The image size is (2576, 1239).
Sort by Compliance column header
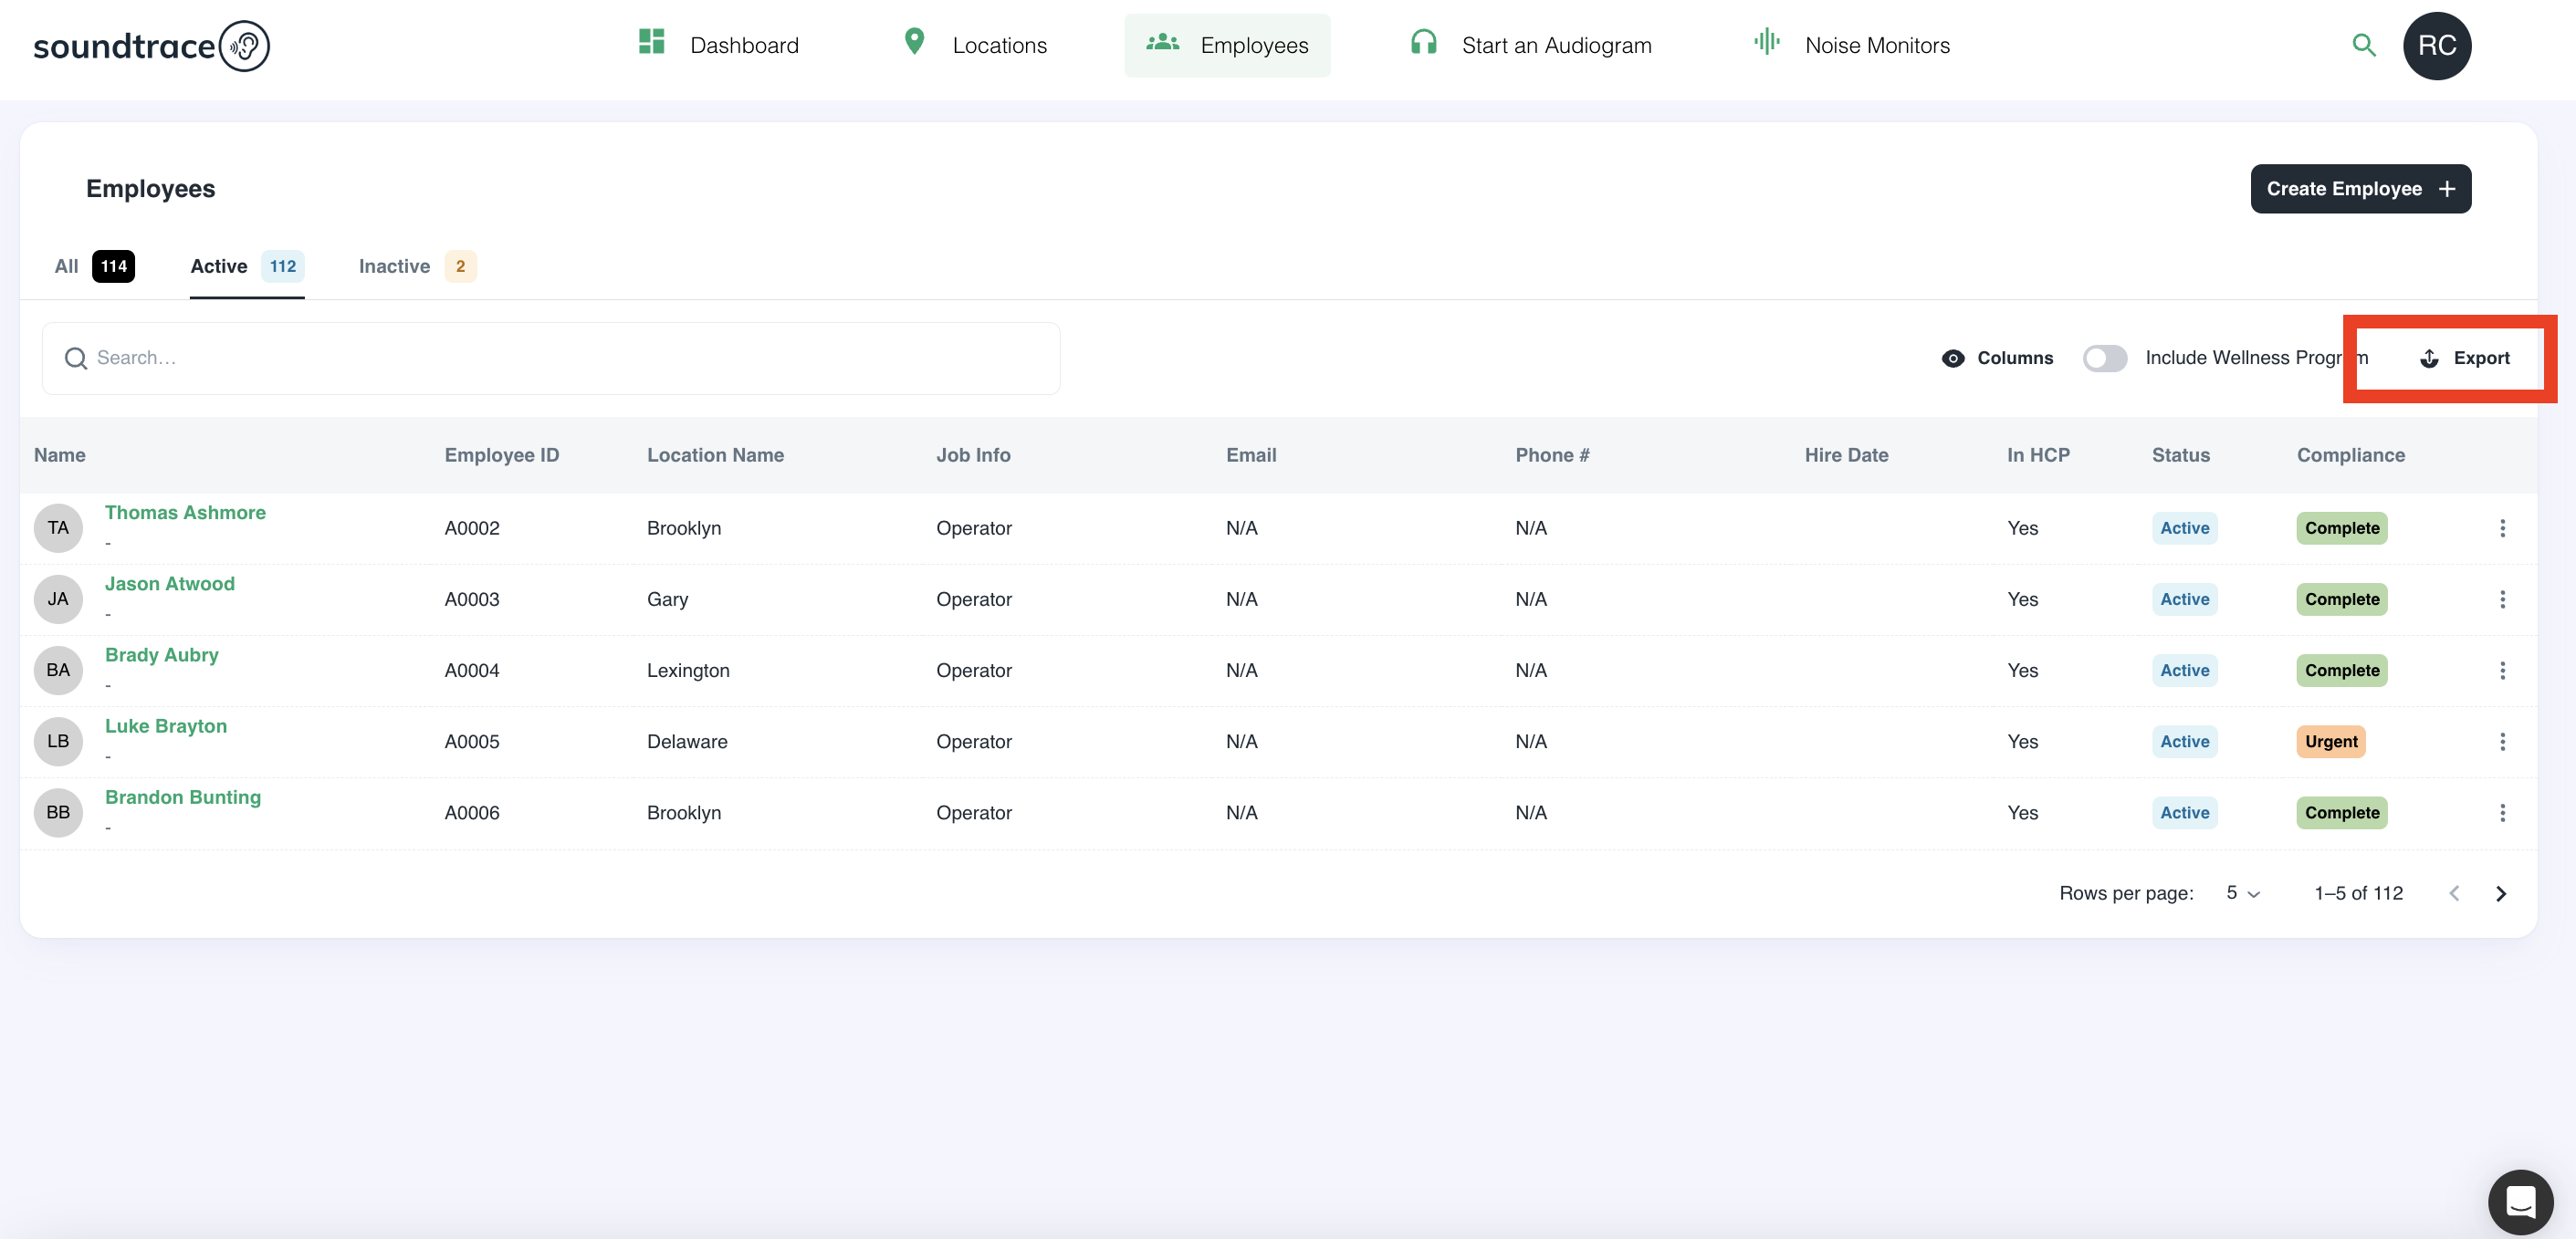coord(2350,454)
